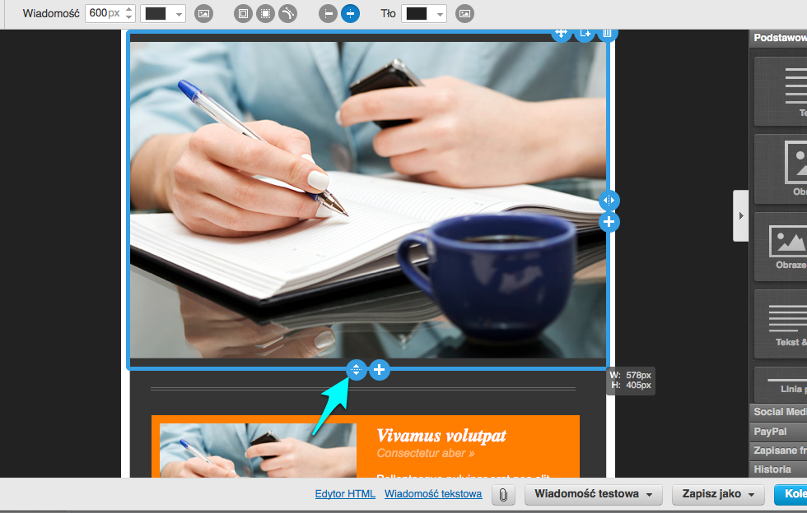Click the attachment paperclip icon

click(x=503, y=495)
